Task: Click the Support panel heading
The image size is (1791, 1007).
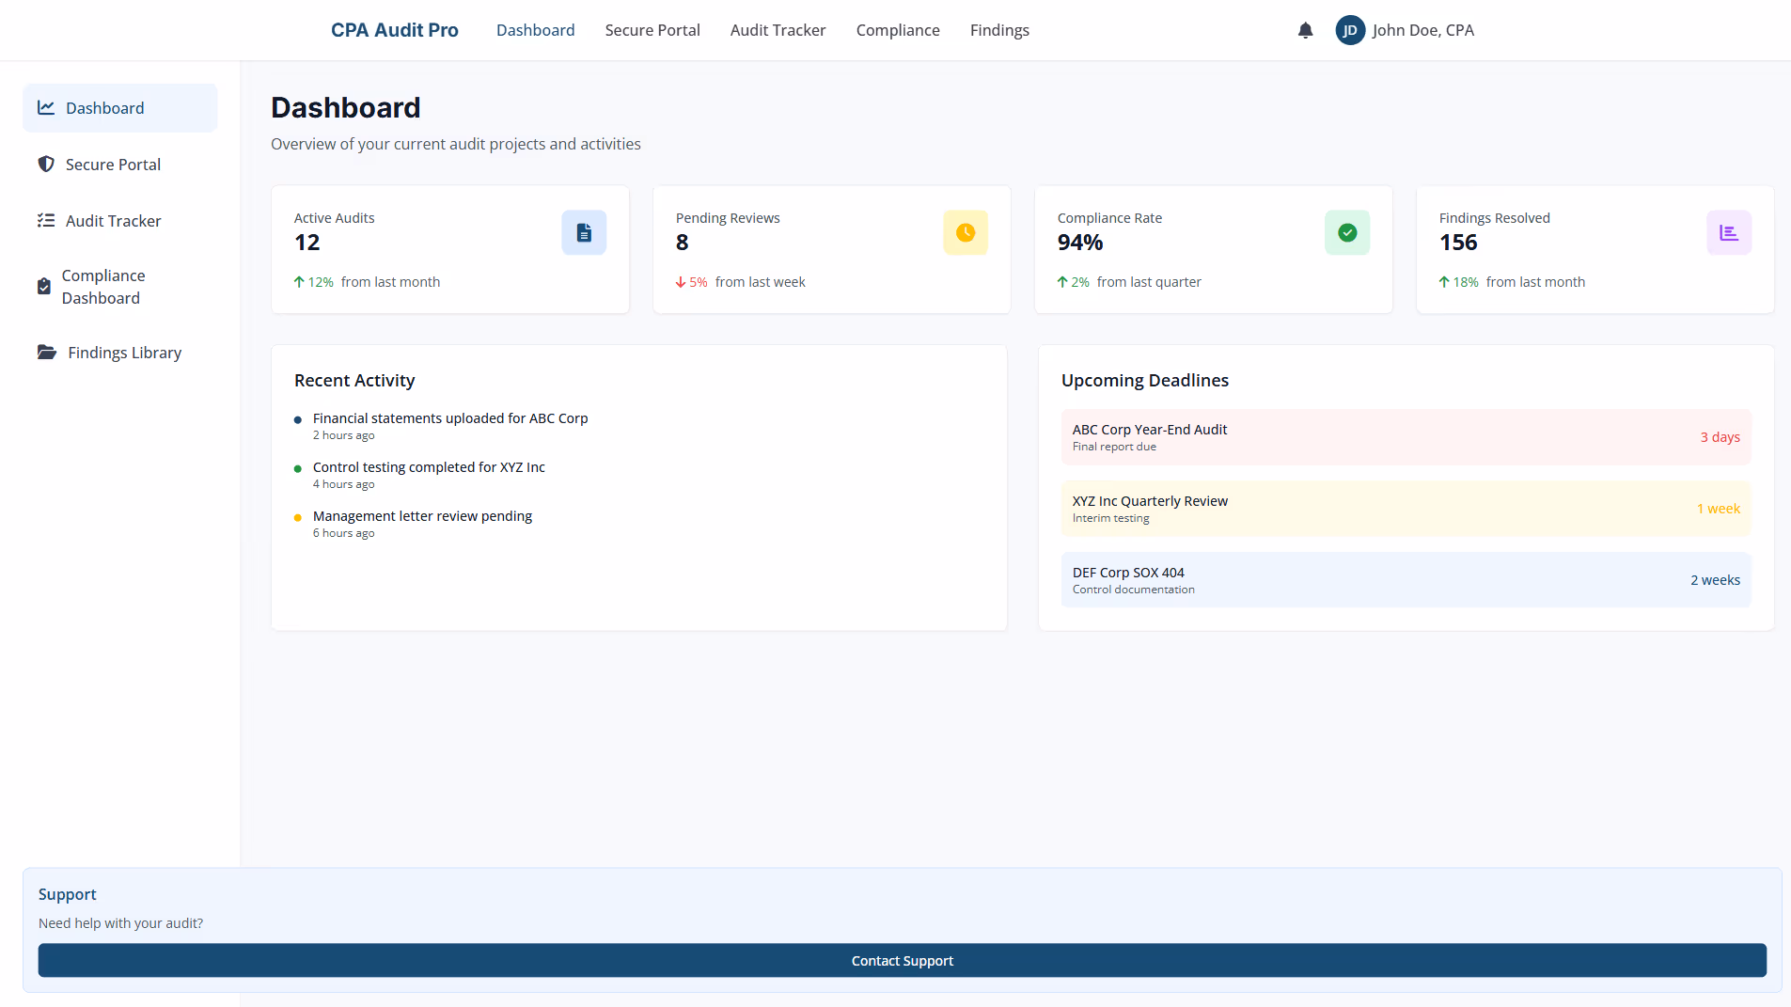Action: coord(68,894)
